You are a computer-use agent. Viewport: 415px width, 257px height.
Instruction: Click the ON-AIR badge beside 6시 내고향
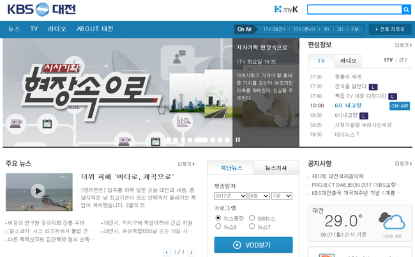pos(399,105)
